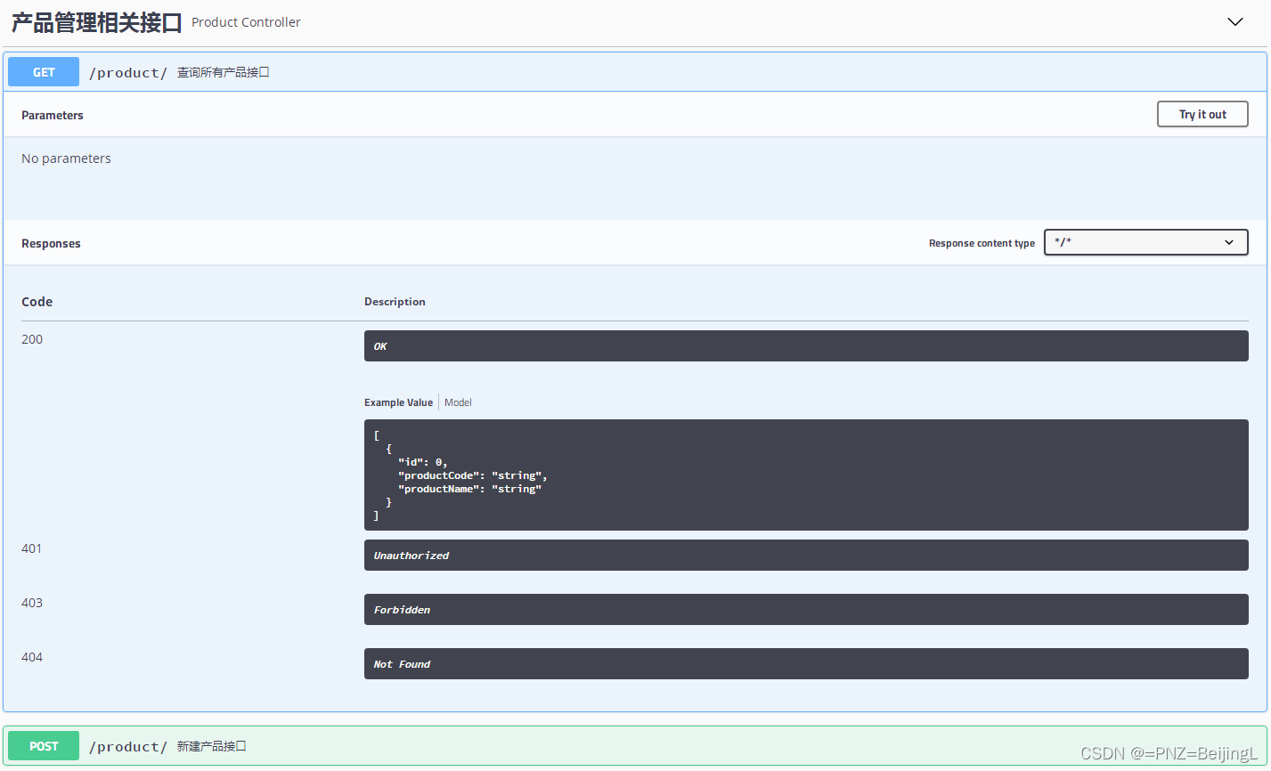The image size is (1271, 771).
Task: Expand the POST /product/ 新建产品接口 row
Action: tap(635, 746)
